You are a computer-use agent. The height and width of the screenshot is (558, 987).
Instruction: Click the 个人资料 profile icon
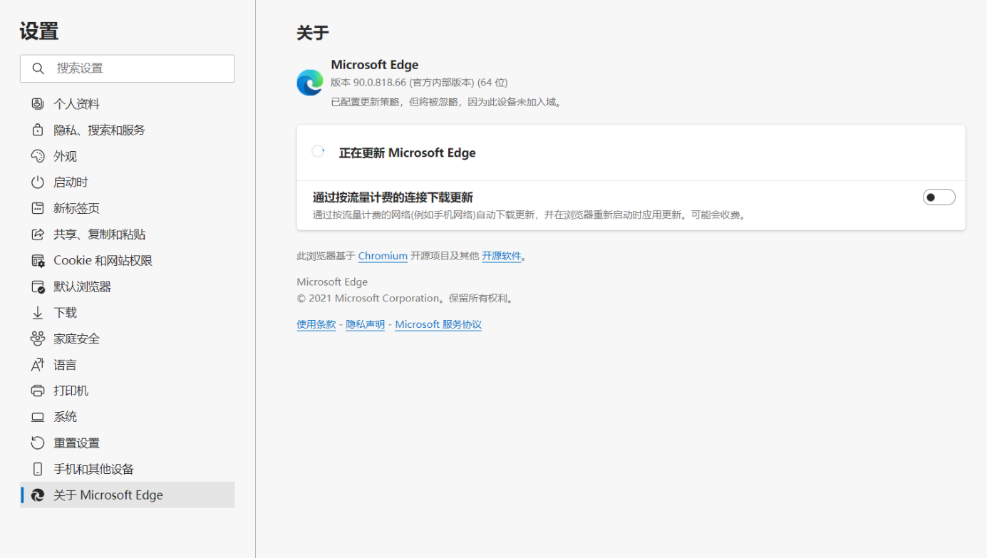[38, 104]
